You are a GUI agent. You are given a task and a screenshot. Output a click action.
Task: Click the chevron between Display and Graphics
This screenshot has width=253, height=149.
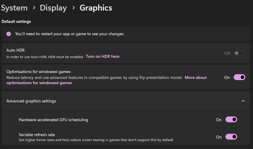[x=73, y=8]
